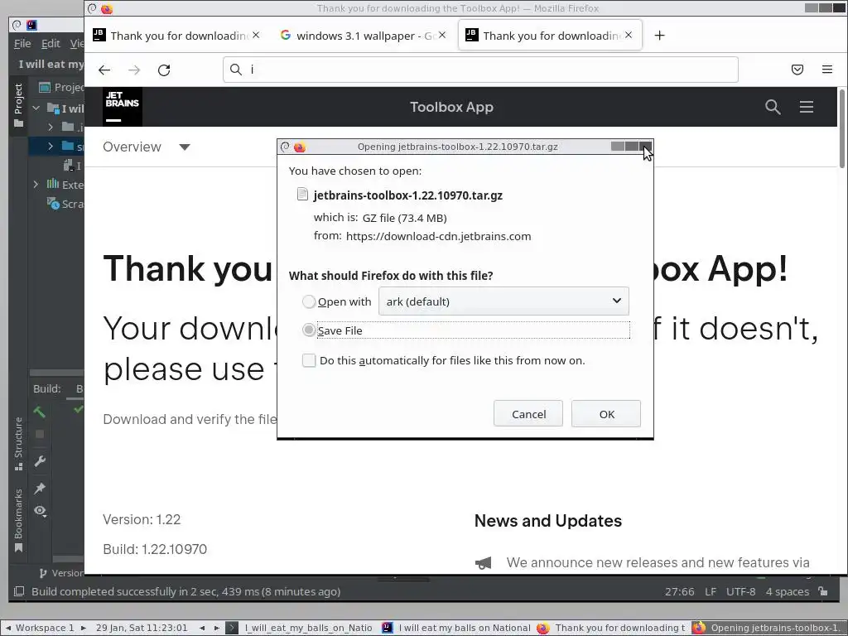The height and width of the screenshot is (636, 848).
Task: Click the IDE status bar lock icon
Action: click(823, 591)
